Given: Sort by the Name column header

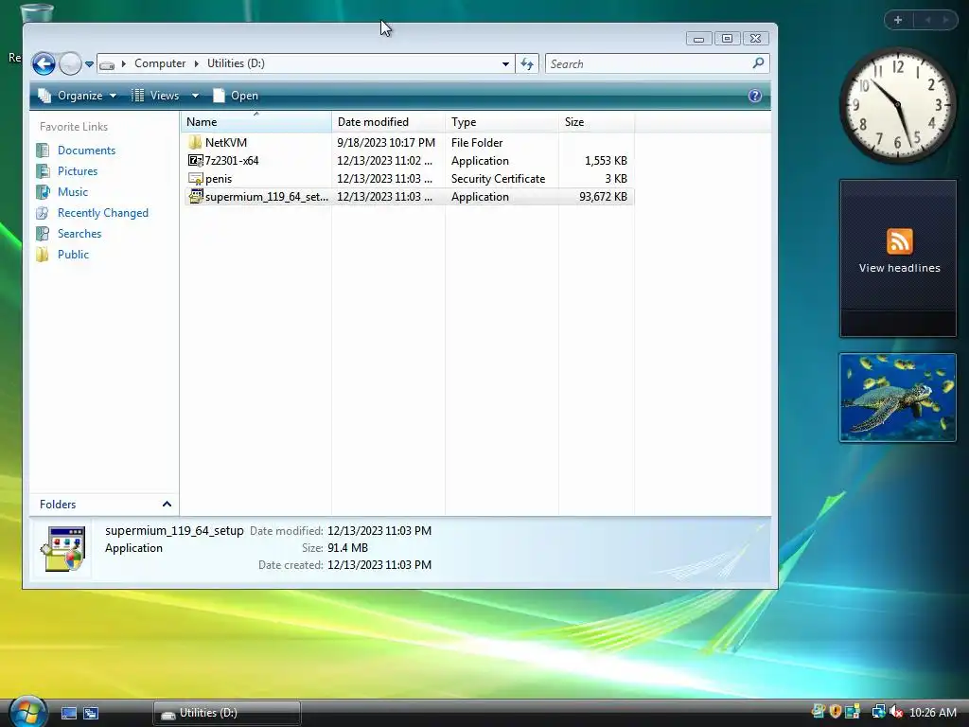Looking at the screenshot, I should coord(256,122).
